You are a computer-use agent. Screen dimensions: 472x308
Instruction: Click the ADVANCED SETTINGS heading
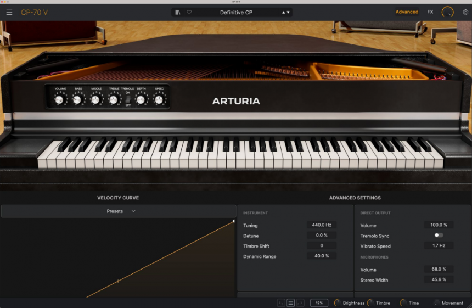pos(355,198)
